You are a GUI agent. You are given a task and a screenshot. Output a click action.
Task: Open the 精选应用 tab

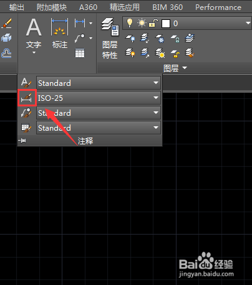tap(125, 7)
